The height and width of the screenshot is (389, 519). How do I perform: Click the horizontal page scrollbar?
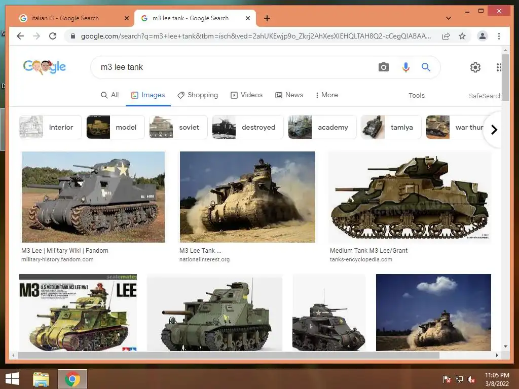(229, 355)
